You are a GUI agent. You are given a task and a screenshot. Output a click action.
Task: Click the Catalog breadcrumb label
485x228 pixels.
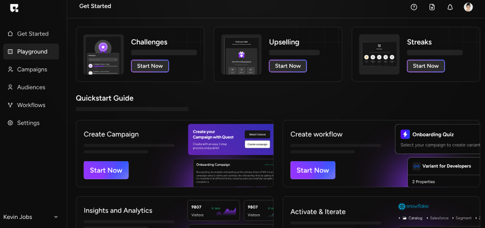click(415, 218)
